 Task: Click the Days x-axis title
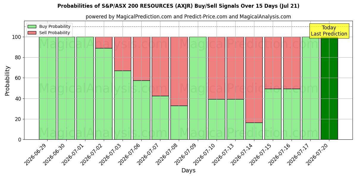click(x=188, y=171)
